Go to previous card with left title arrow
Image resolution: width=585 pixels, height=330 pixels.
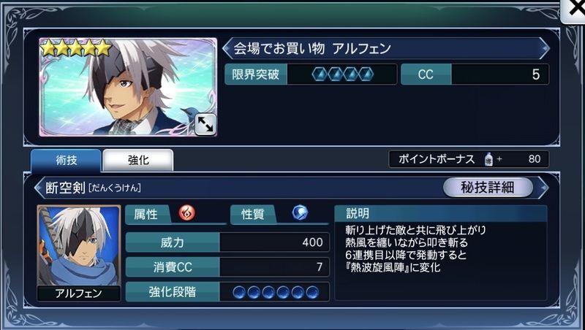pyautogui.click(x=226, y=48)
